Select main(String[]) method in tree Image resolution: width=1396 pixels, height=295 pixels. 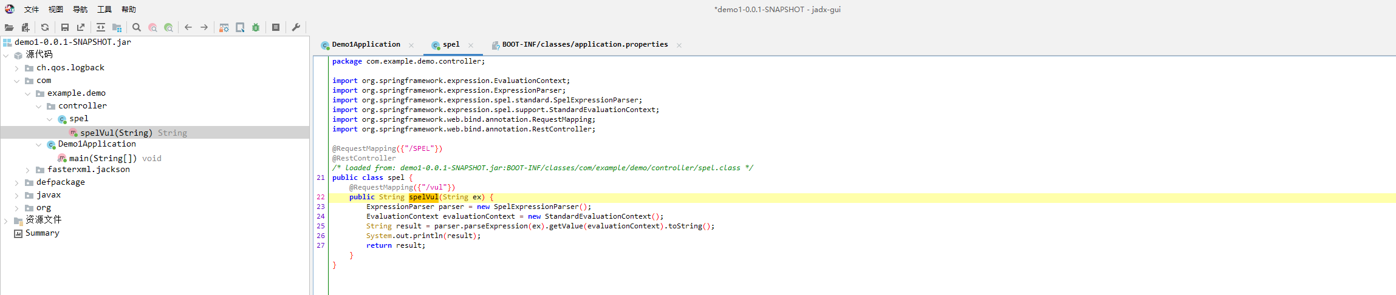pos(103,158)
